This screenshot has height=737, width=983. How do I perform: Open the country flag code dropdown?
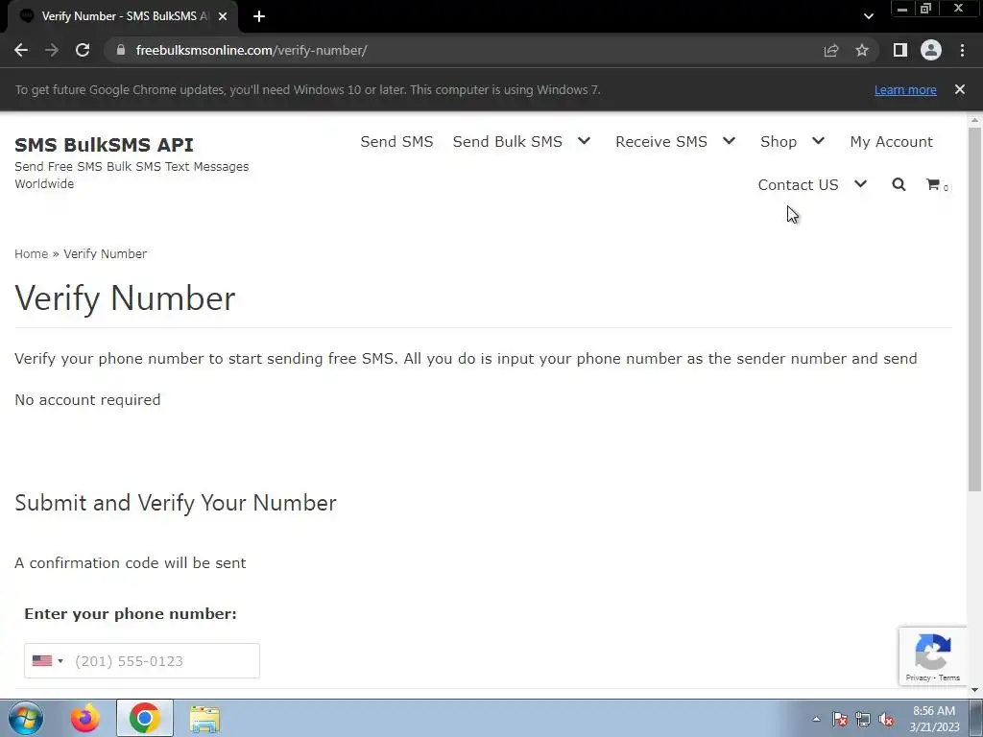coord(48,660)
